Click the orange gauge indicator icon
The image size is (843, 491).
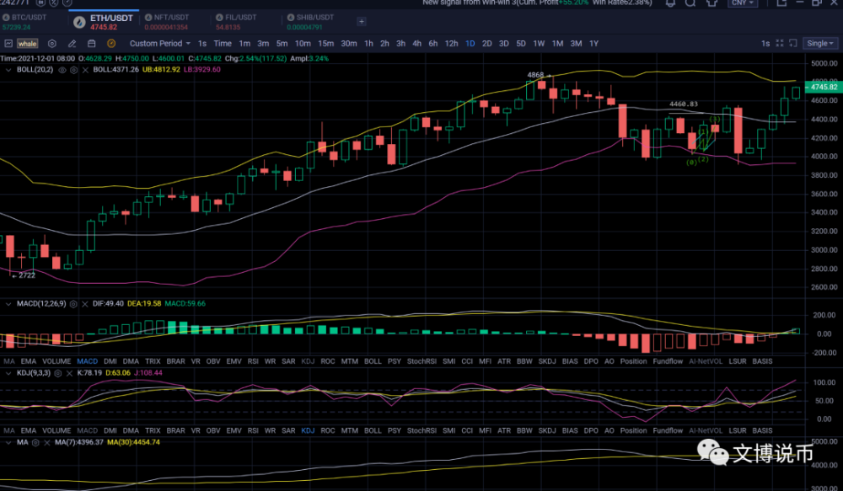tap(111, 44)
